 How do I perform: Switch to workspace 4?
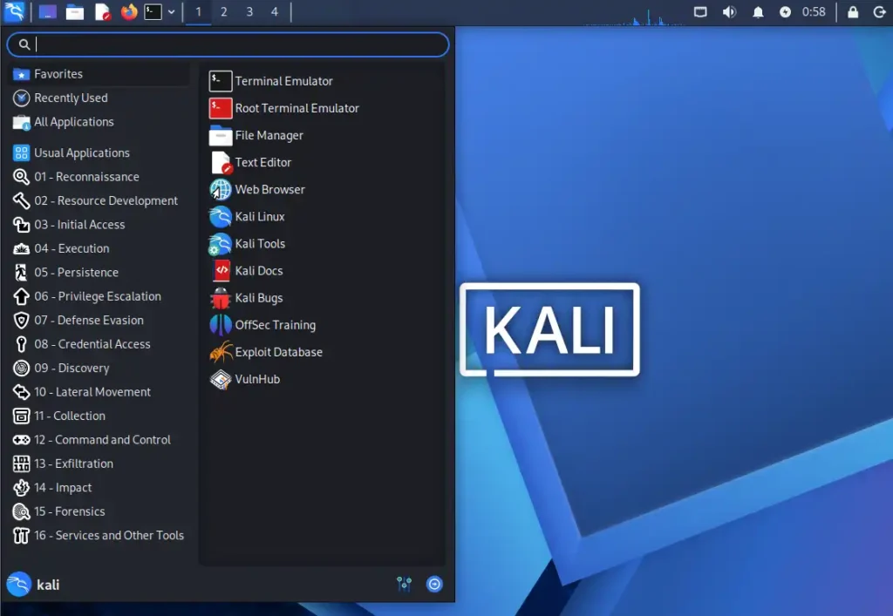[275, 11]
